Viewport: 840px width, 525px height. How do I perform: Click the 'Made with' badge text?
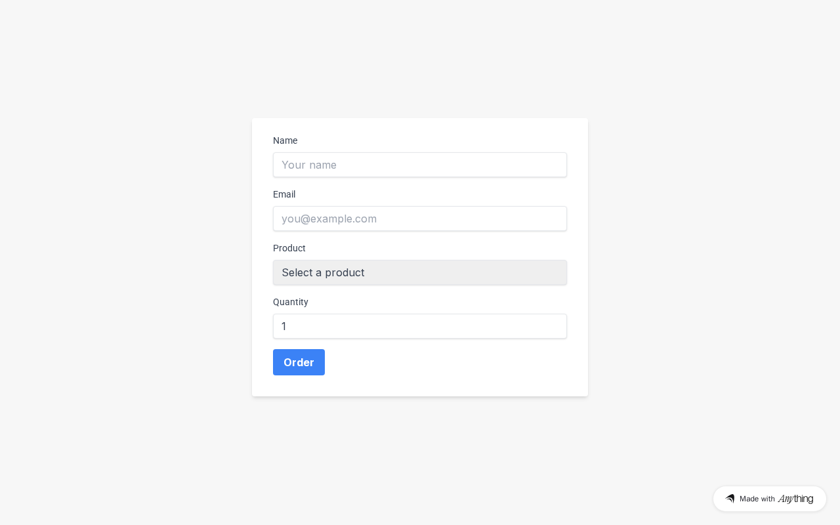tap(757, 499)
